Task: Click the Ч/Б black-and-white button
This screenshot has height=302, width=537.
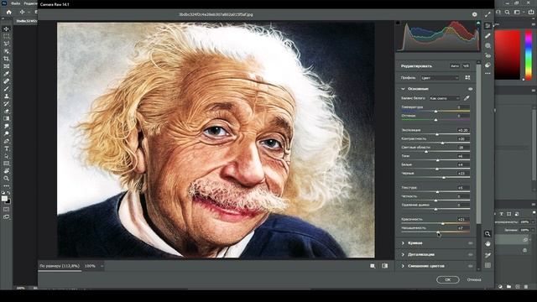Action: pyautogui.click(x=466, y=65)
